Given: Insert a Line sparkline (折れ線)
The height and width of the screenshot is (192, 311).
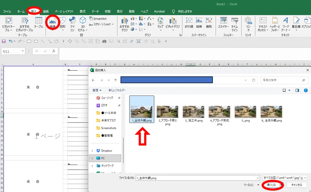Looking at the screenshot, I should point(189,23).
